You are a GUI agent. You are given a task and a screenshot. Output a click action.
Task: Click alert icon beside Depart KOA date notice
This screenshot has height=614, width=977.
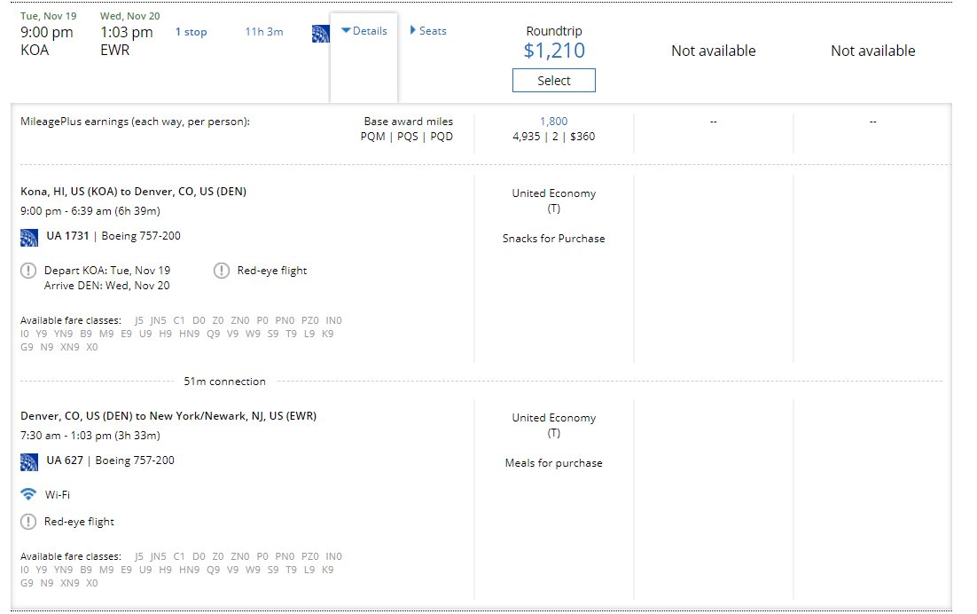[x=28, y=271]
